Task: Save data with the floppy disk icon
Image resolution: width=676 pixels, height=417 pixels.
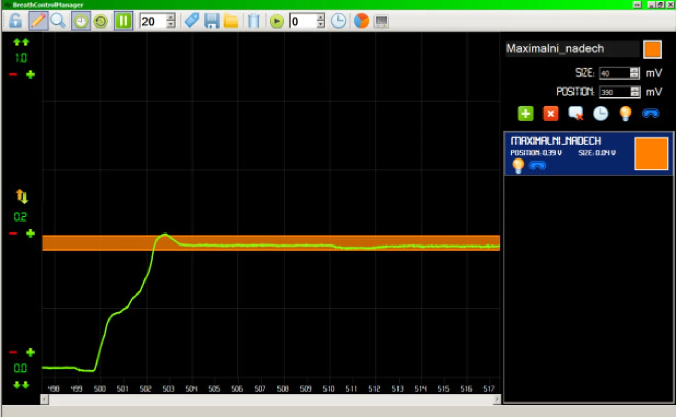Action: point(211,21)
